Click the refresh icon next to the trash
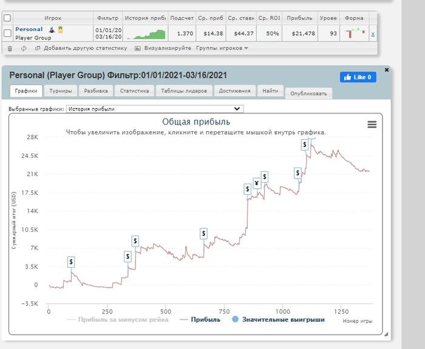Screen dimensions: 425x349 tap(24, 49)
